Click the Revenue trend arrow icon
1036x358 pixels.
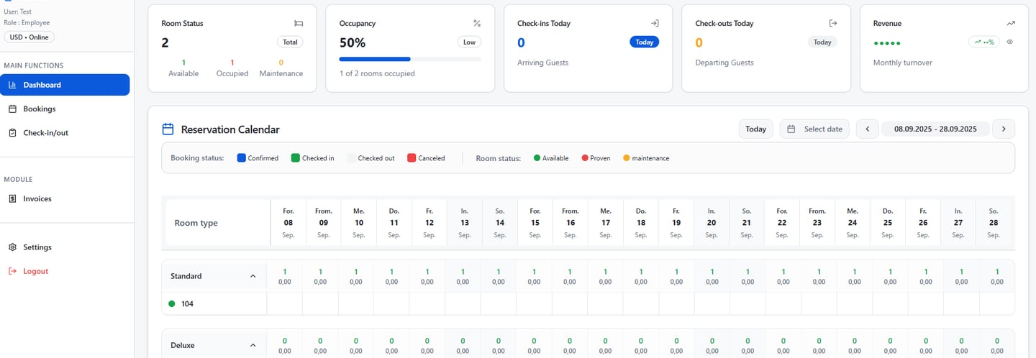[1011, 23]
